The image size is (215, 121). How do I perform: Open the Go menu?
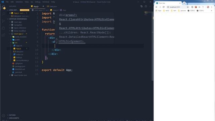(x=32, y=2)
